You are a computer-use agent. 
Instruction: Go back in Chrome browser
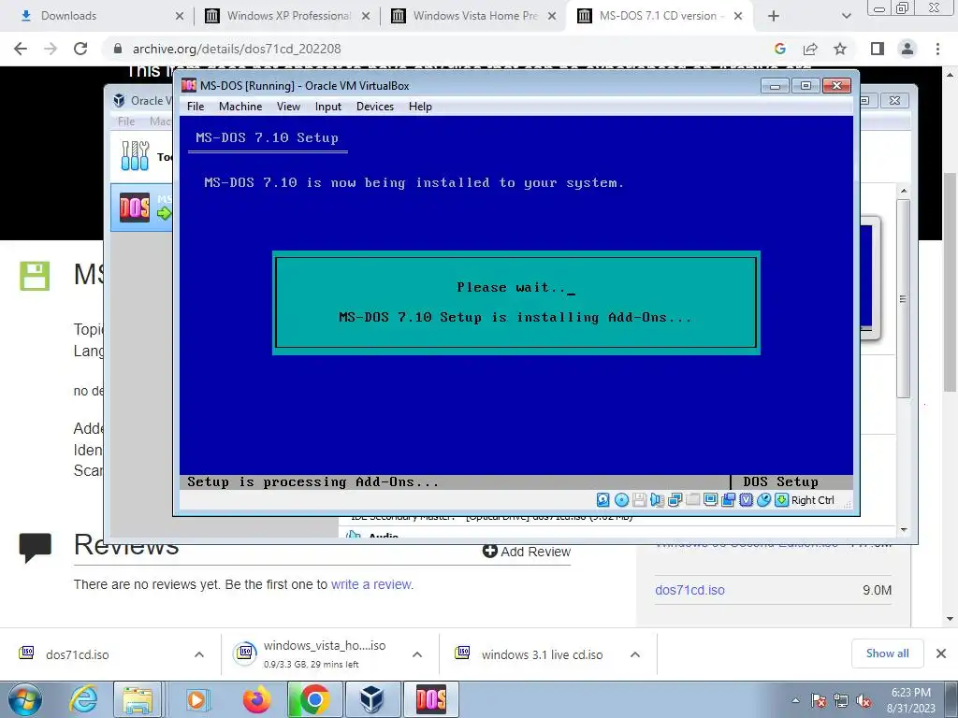(21, 49)
